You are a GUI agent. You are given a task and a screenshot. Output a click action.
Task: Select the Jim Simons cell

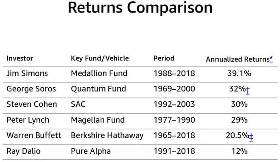click(27, 73)
